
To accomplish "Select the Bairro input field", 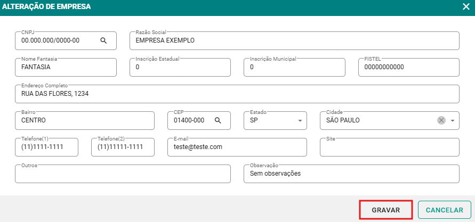I will [84, 120].
